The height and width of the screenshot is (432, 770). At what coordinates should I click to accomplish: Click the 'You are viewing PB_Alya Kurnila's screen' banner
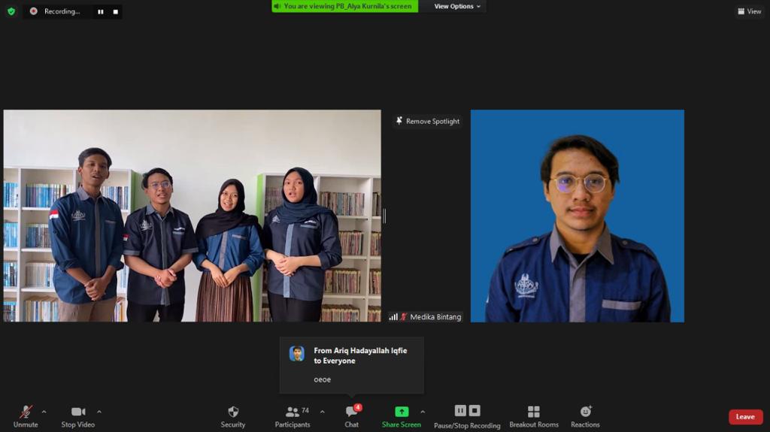[344, 6]
